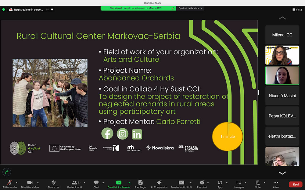Expand Opzioni della vista dropdown

(x=190, y=8)
